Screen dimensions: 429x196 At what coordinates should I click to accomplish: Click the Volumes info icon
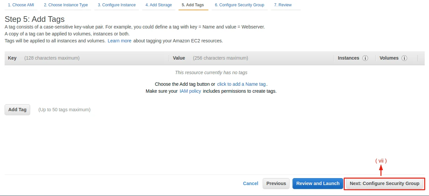(x=404, y=58)
